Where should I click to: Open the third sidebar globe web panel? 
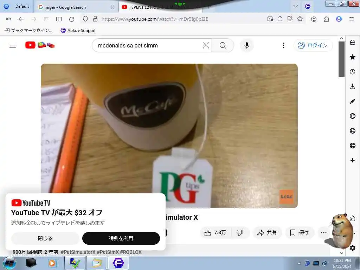point(353,145)
